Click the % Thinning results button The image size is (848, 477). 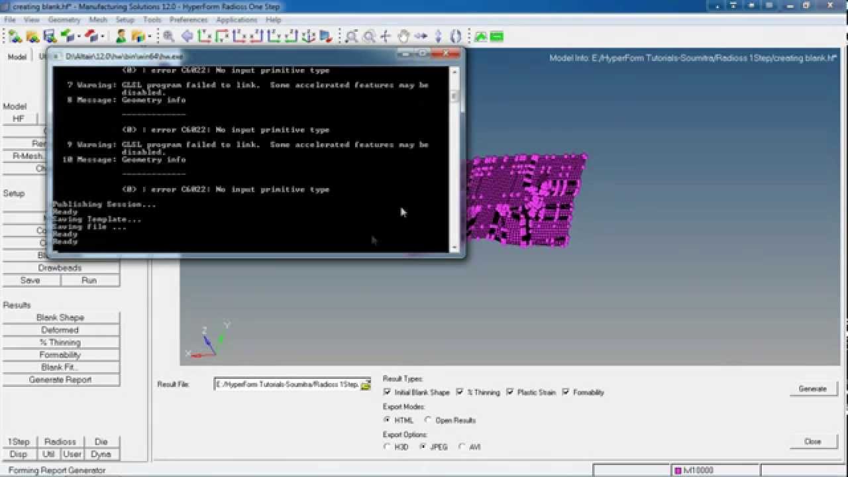[x=60, y=343]
